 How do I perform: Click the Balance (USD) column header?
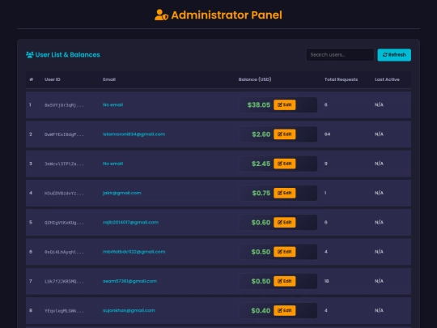pos(255,79)
